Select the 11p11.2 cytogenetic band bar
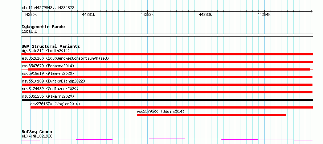This screenshot has width=323, height=144. tap(167, 35)
